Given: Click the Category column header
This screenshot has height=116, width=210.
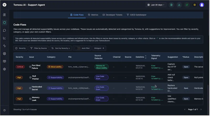Looking at the screenshot, I should [x=51, y=57].
